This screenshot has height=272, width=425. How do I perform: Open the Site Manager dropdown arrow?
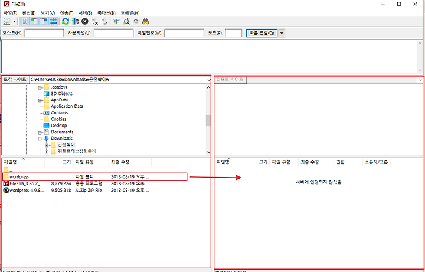14,21
